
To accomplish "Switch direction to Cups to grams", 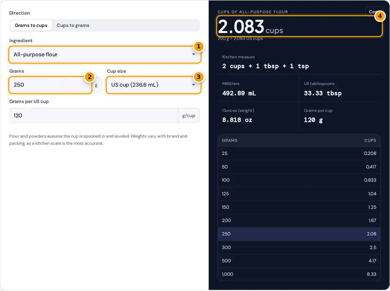I will point(73,25).
